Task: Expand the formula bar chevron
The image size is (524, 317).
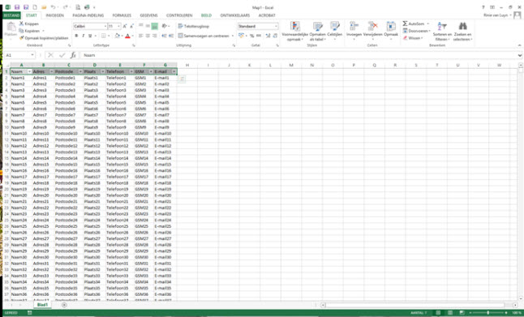Action: point(520,55)
